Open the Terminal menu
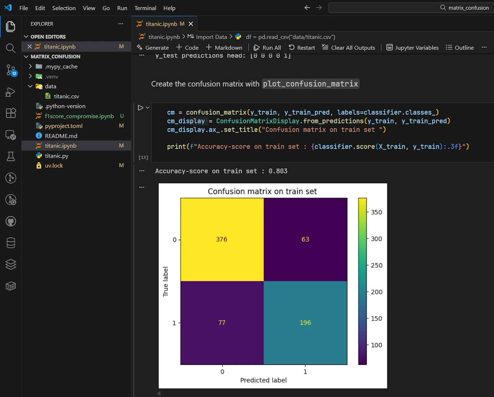The height and width of the screenshot is (397, 494). [x=145, y=8]
